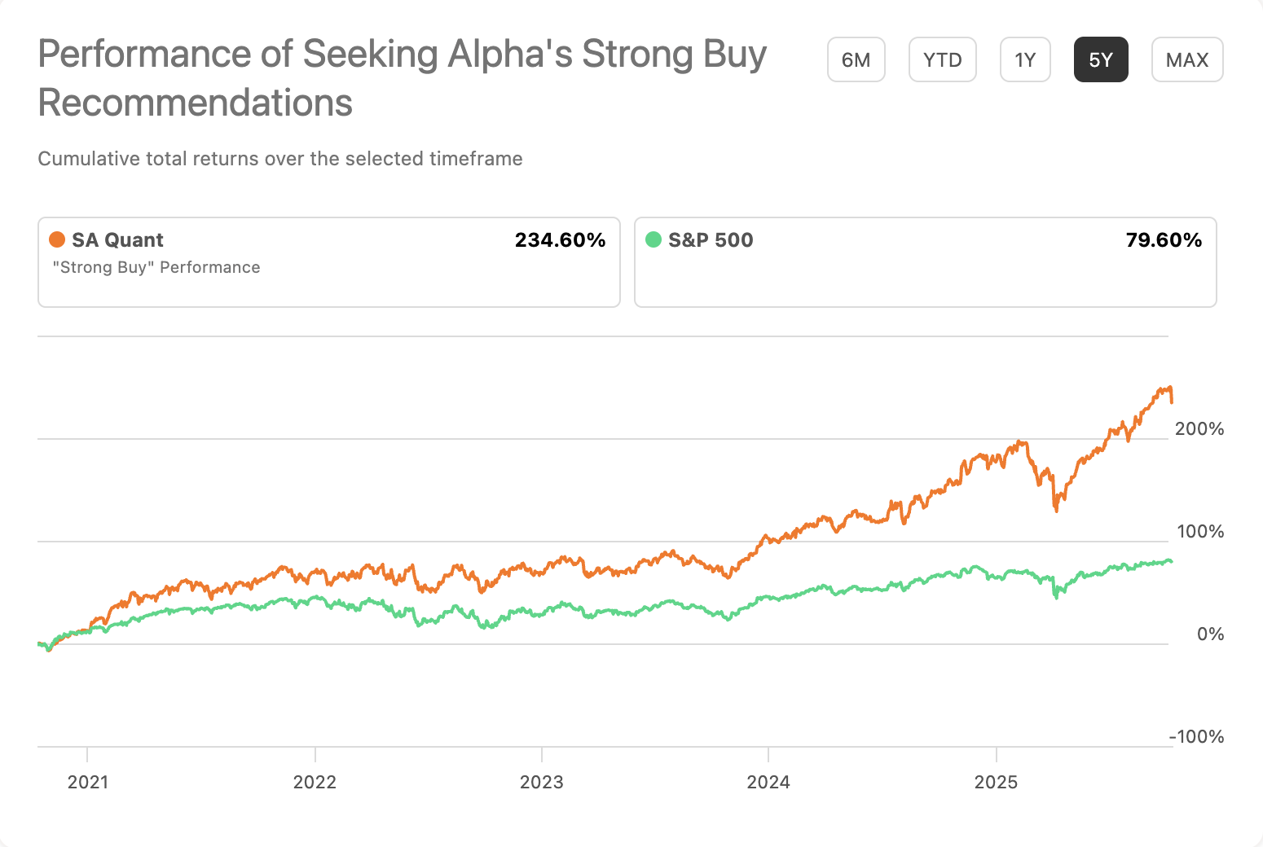Click the 79.60% S&P 500 value
Screen dimensions: 1263x847
[1164, 239]
